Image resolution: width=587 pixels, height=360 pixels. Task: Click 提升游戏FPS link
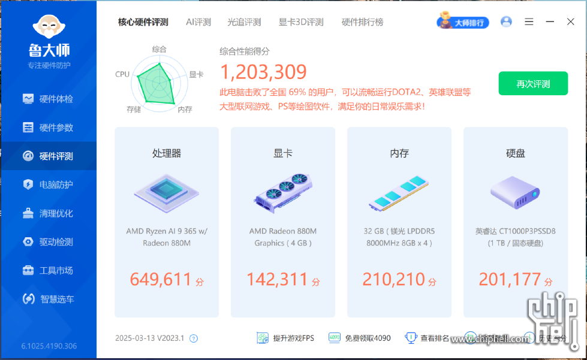pos(294,338)
